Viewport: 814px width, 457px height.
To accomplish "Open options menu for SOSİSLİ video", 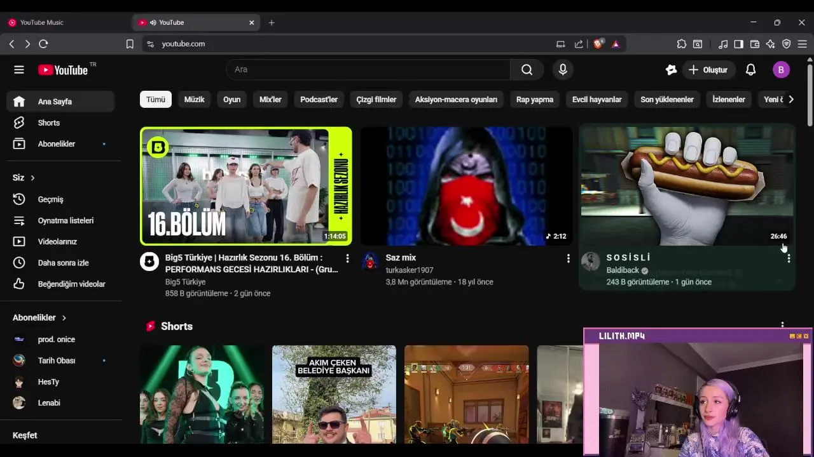I will [x=789, y=258].
